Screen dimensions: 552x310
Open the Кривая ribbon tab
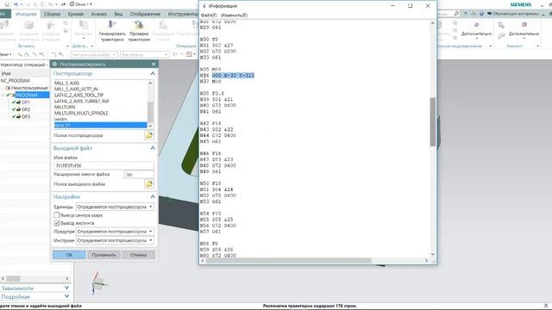[x=76, y=14]
